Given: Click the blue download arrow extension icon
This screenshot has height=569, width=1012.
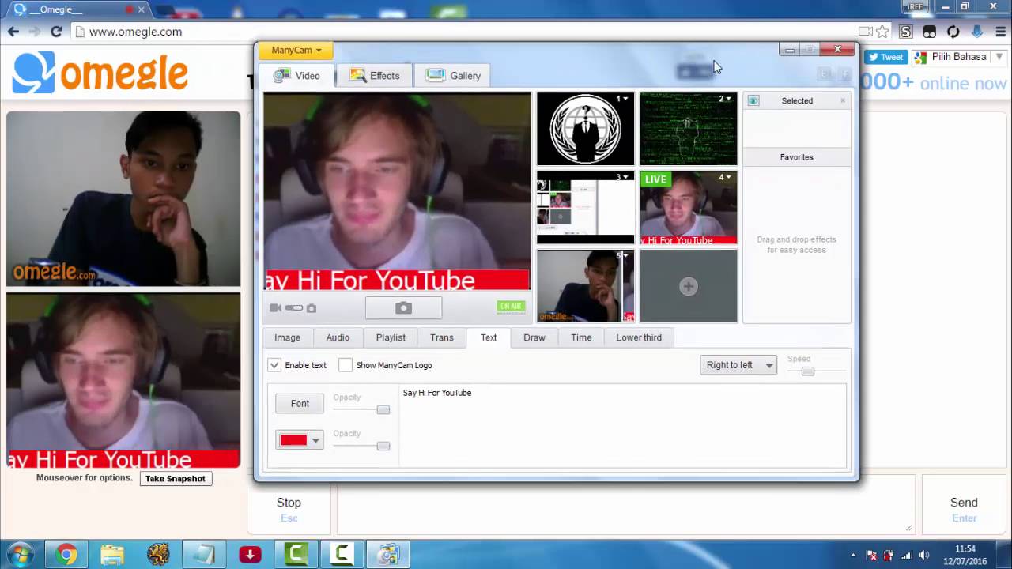Looking at the screenshot, I should 977,32.
